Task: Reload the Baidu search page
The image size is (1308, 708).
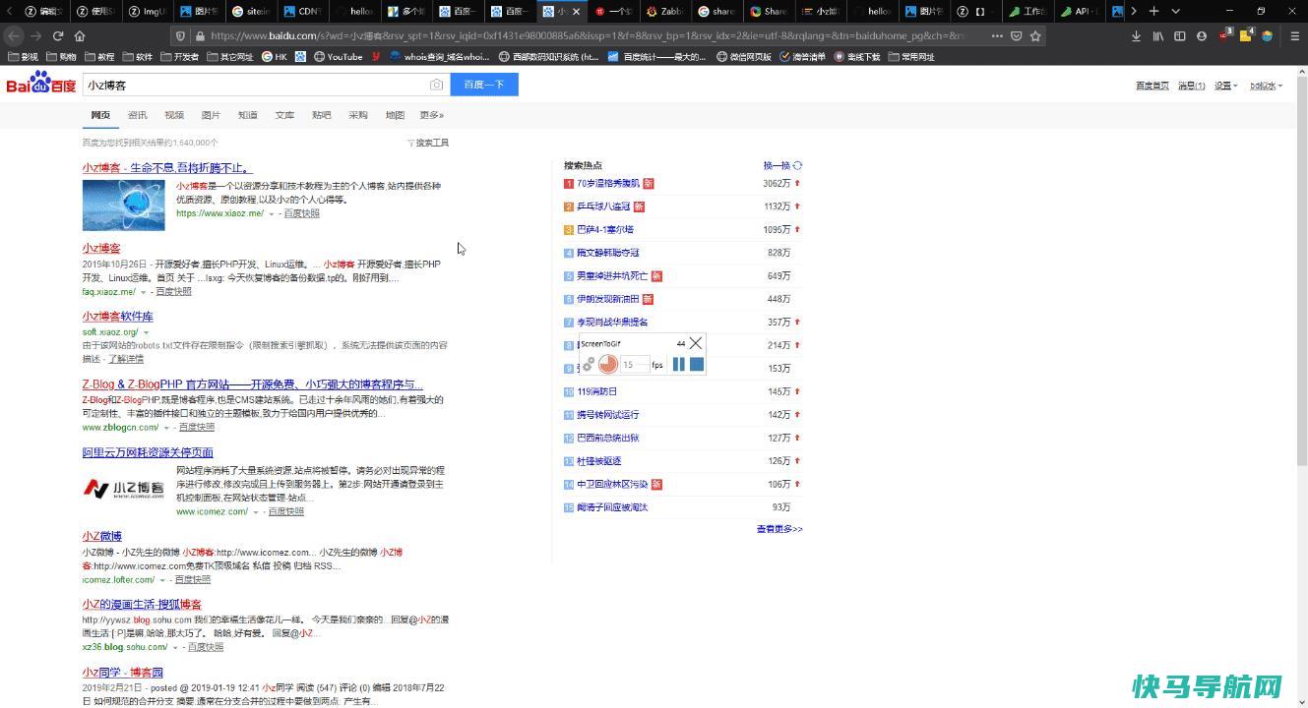Action: pos(58,35)
